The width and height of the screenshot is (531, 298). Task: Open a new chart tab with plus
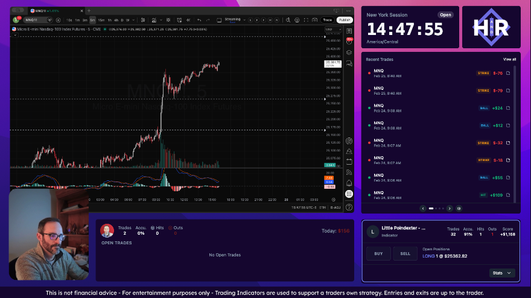tap(89, 11)
